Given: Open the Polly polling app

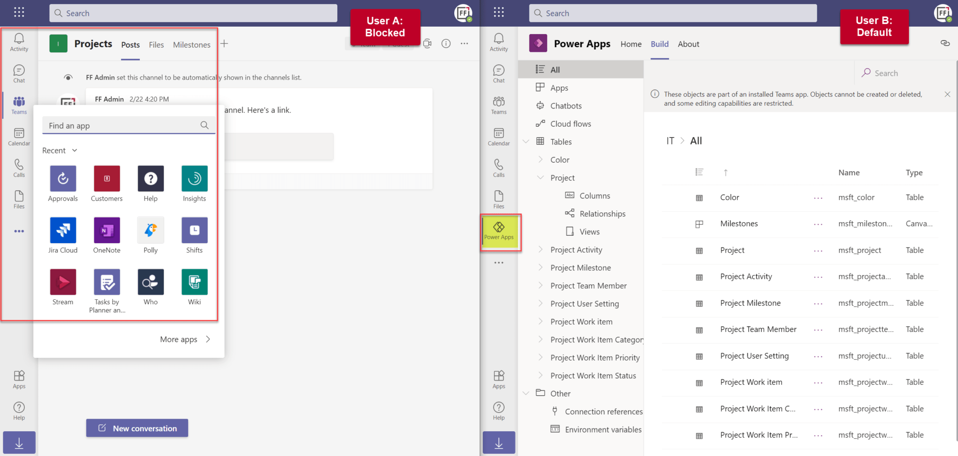Looking at the screenshot, I should [150, 230].
